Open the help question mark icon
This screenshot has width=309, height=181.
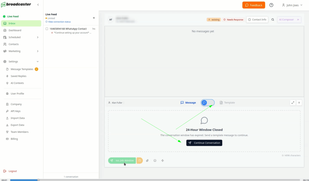[x=271, y=5]
